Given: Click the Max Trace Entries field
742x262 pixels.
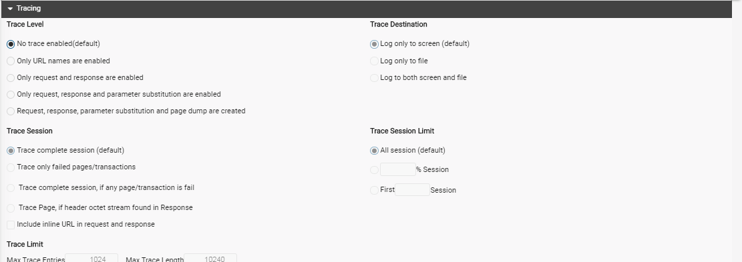Looking at the screenshot, I should pyautogui.click(x=91, y=258).
